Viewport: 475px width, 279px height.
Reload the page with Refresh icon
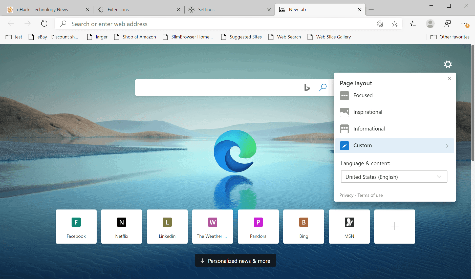(x=44, y=24)
